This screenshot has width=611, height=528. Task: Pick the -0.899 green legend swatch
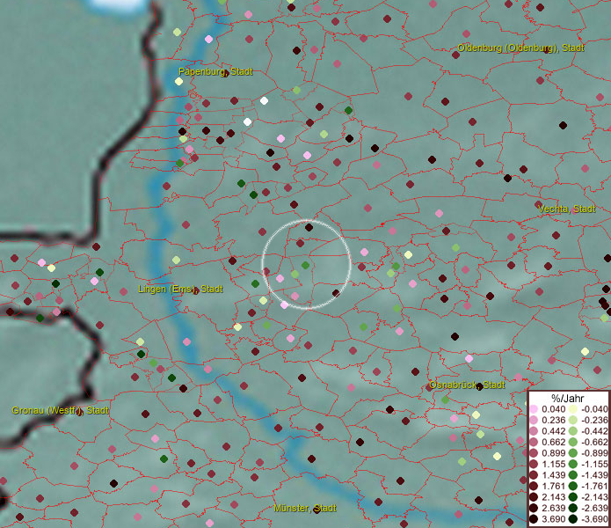click(x=572, y=453)
